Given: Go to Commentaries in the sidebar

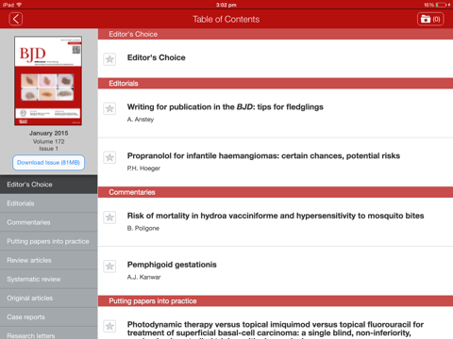Looking at the screenshot, I should pyautogui.click(x=49, y=222).
